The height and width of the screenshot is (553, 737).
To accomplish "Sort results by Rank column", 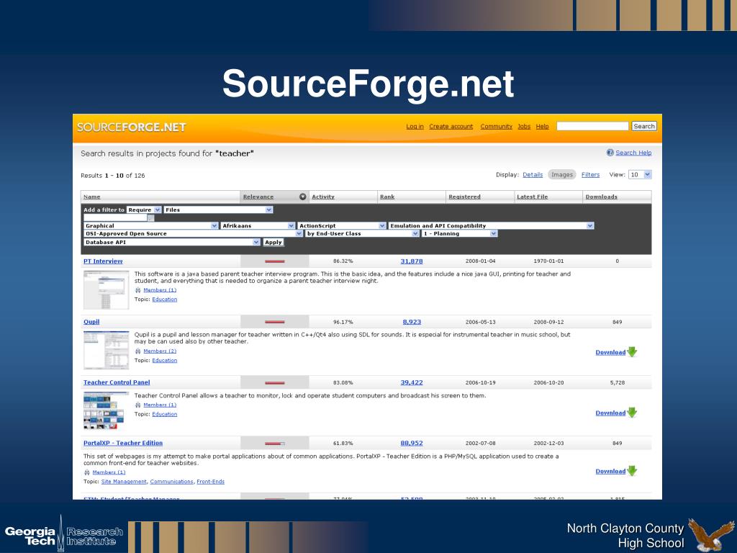I will click(387, 197).
